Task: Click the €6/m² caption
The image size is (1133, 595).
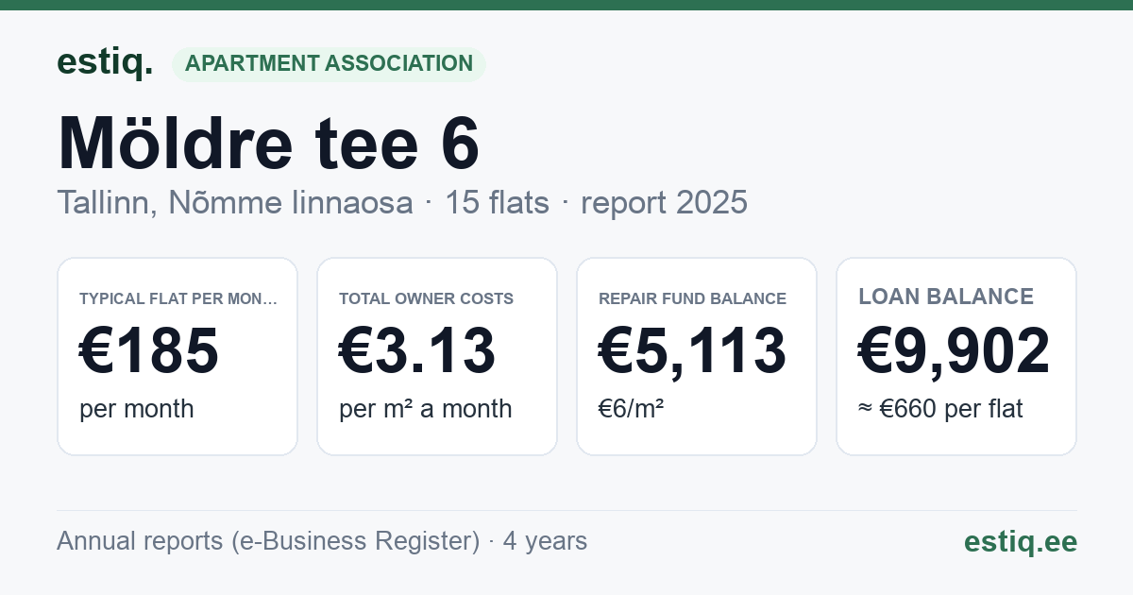Action: tap(631, 409)
